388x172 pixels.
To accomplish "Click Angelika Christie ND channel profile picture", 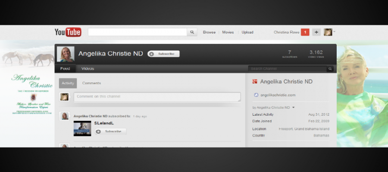I will point(66,54).
